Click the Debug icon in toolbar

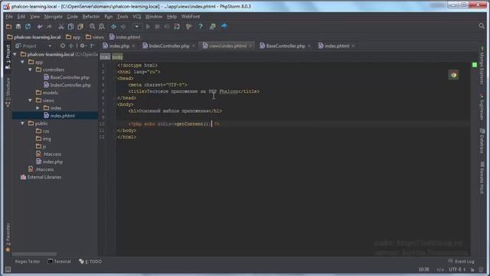click(x=157, y=27)
